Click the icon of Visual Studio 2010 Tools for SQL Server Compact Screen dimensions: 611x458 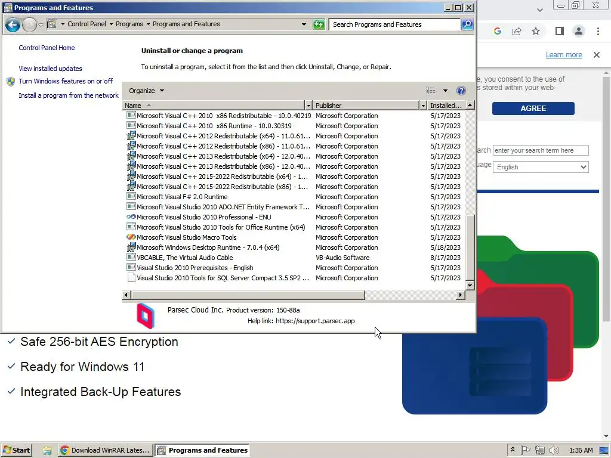coord(131,278)
